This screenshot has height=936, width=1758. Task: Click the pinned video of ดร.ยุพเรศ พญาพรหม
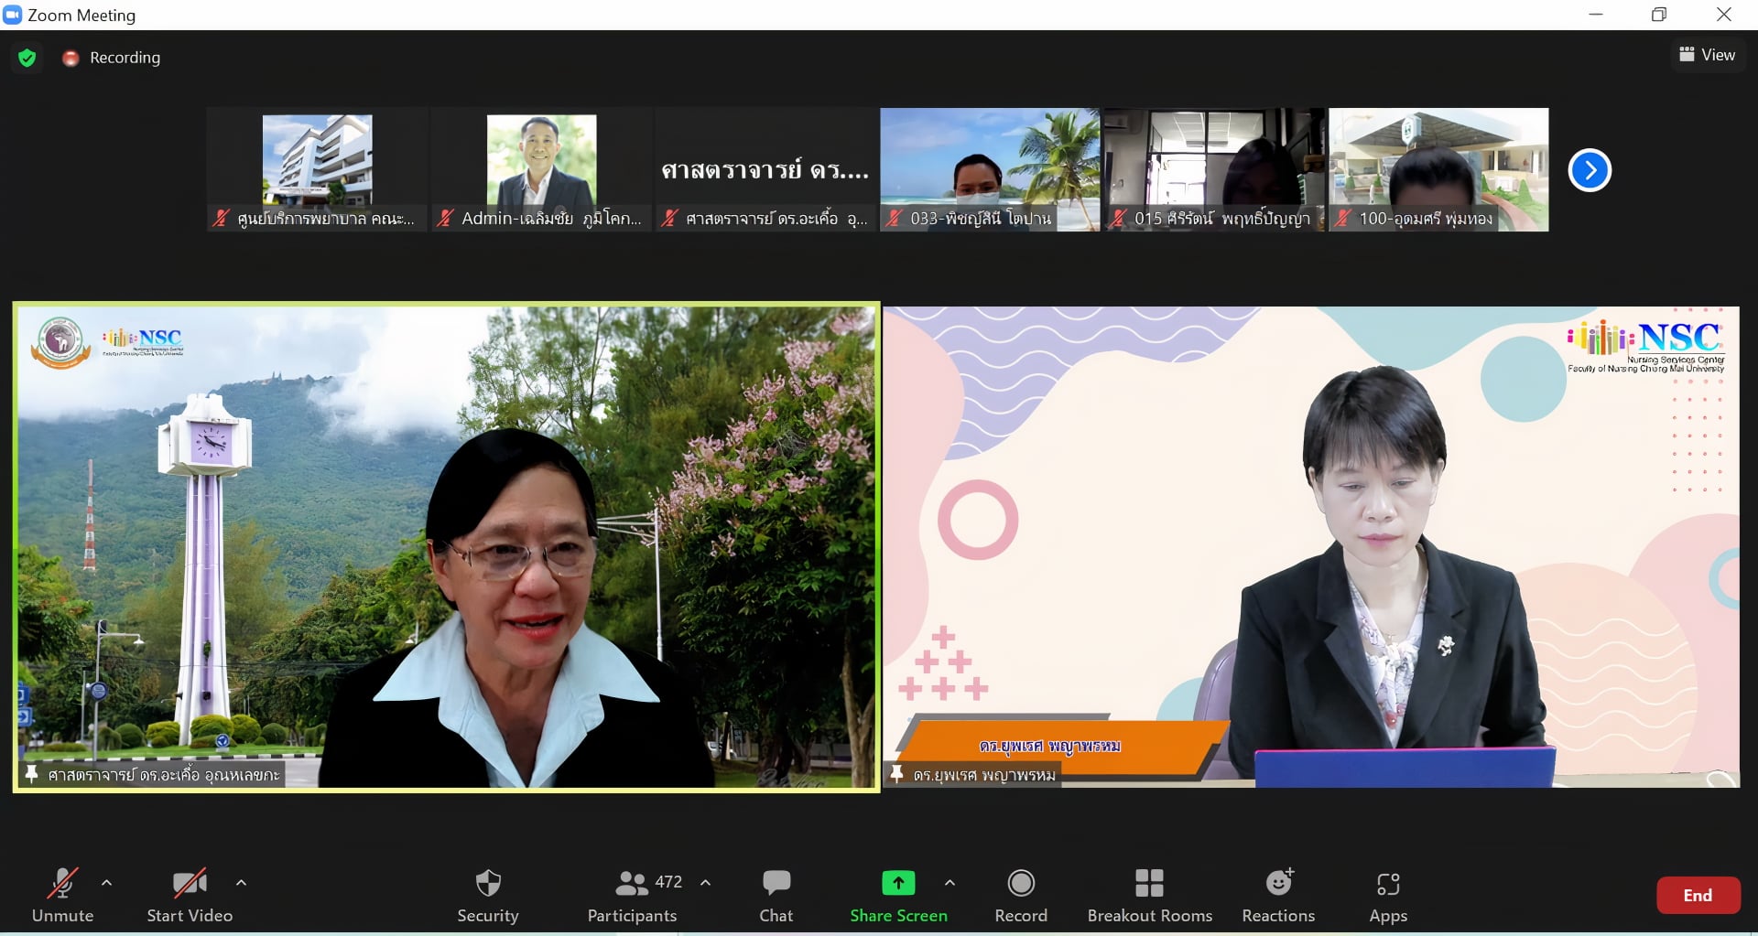tap(1311, 547)
